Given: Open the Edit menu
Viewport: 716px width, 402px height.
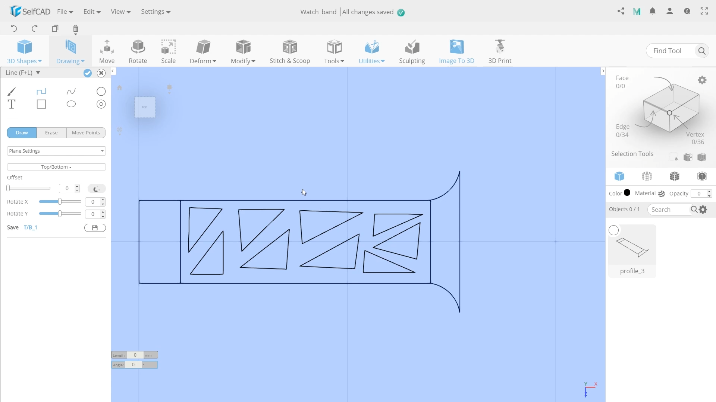Looking at the screenshot, I should (92, 12).
